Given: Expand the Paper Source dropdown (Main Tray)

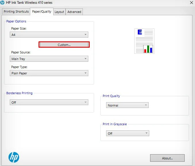Looking at the screenshot, I should pyautogui.click(x=49, y=59).
